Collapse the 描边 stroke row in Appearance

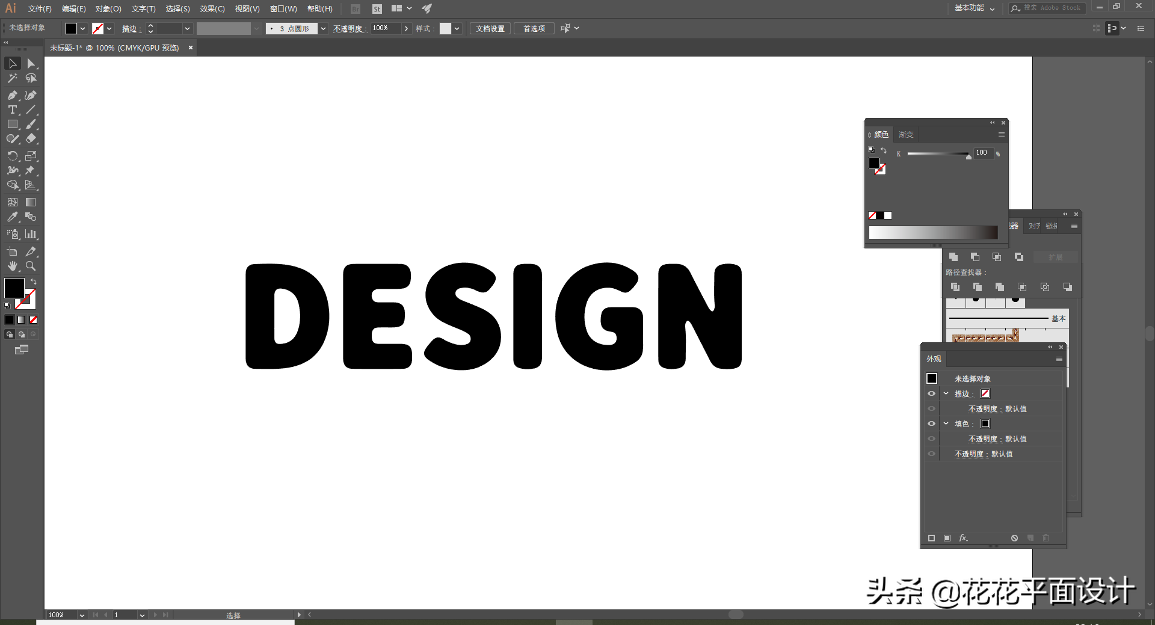tap(946, 393)
